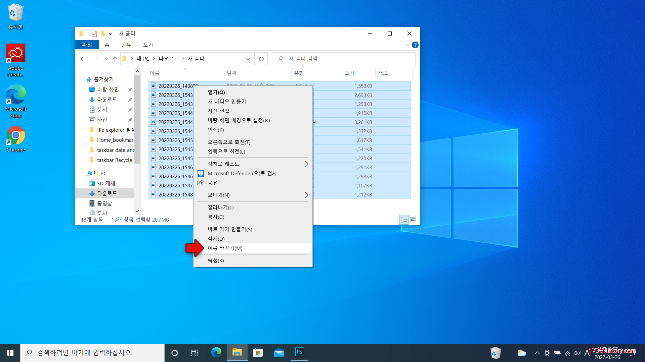Click the Up one level arrow
The width and height of the screenshot is (645, 362).
pyautogui.click(x=115, y=59)
